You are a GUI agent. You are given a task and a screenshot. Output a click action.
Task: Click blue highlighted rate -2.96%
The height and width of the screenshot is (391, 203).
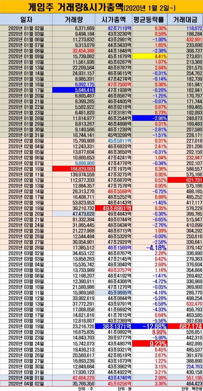(x=150, y=118)
